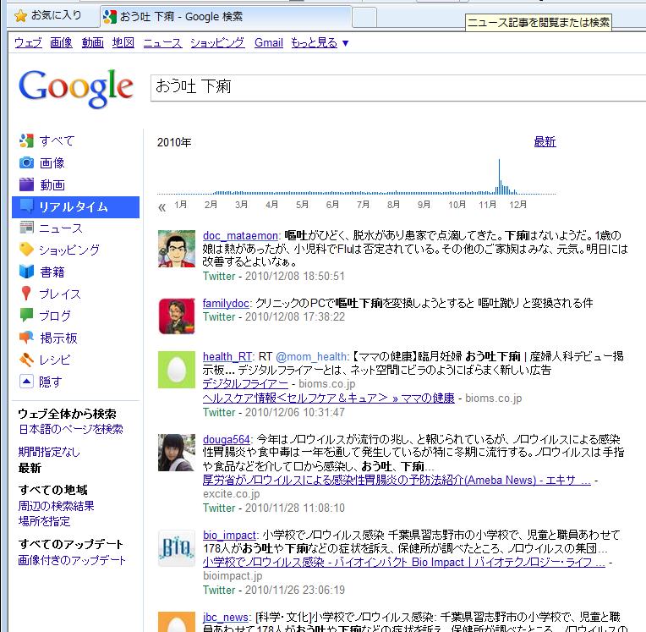Viewport: 646px width, 632px height.
Task: Select the レシピ sidebar label
Action: [55, 360]
